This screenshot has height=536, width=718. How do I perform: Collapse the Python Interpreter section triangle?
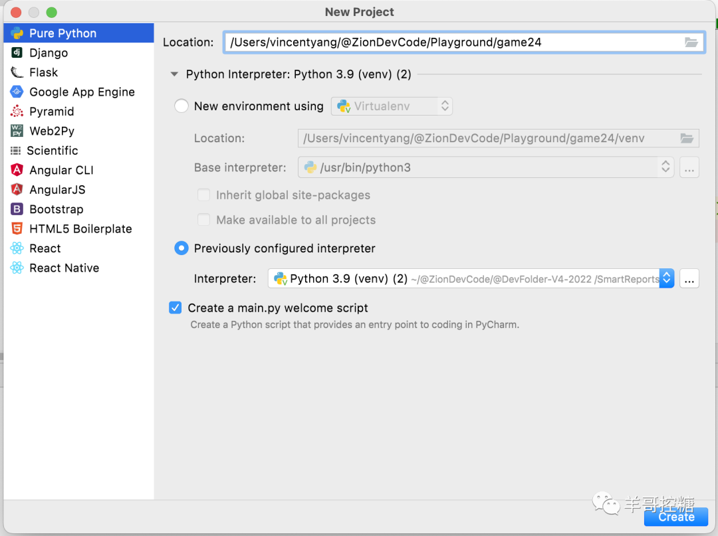click(174, 74)
